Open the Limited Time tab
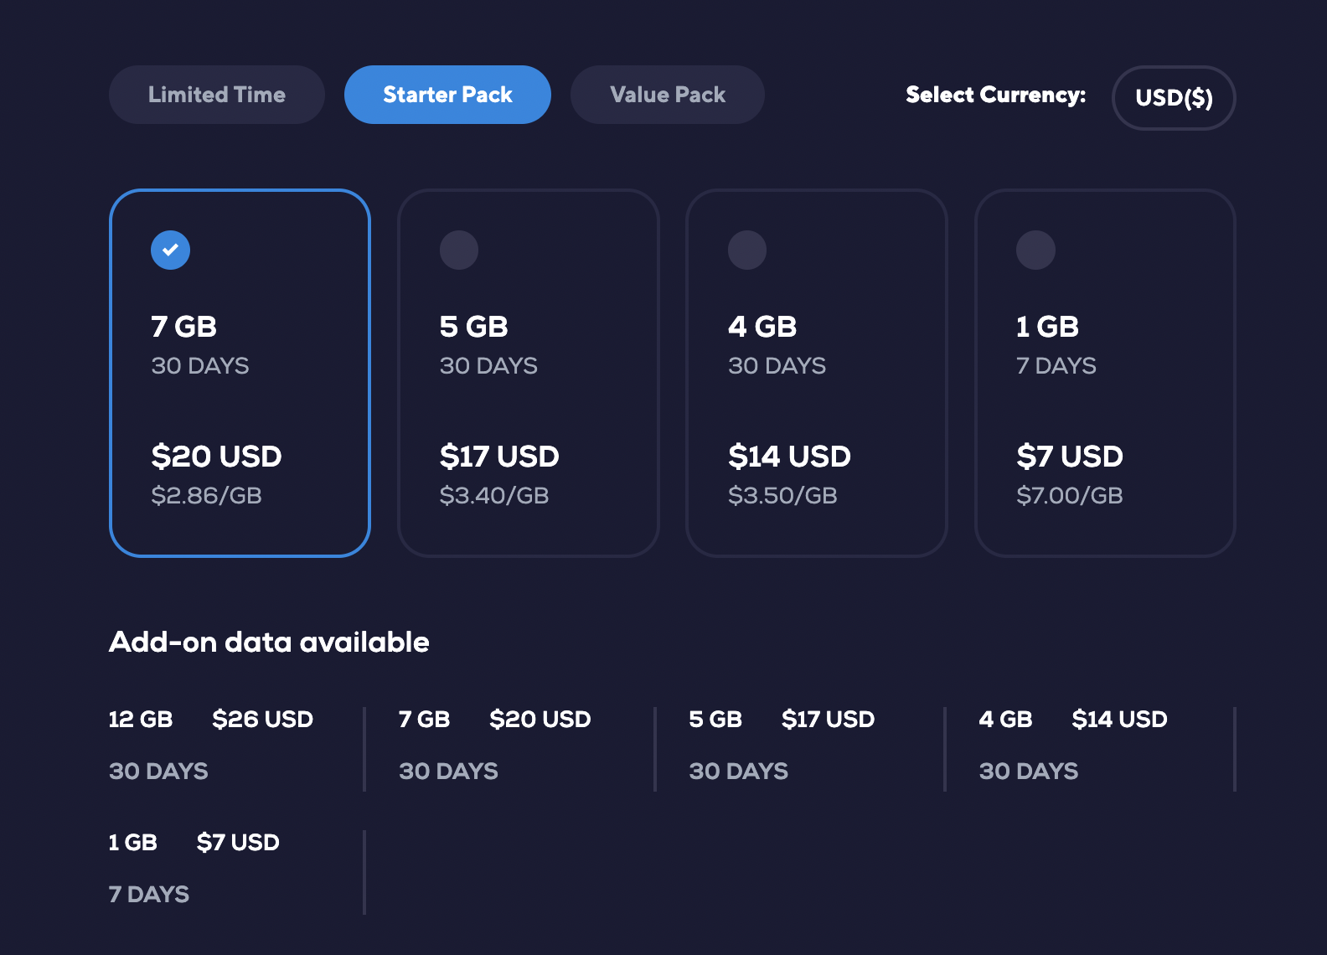The width and height of the screenshot is (1327, 955). coord(216,95)
